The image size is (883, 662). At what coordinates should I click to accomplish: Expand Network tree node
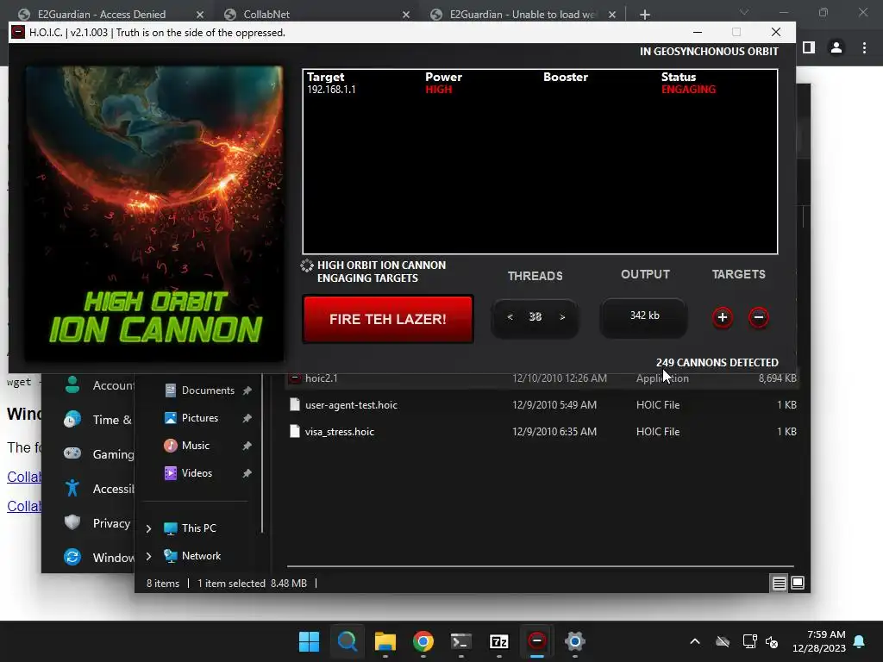(148, 556)
